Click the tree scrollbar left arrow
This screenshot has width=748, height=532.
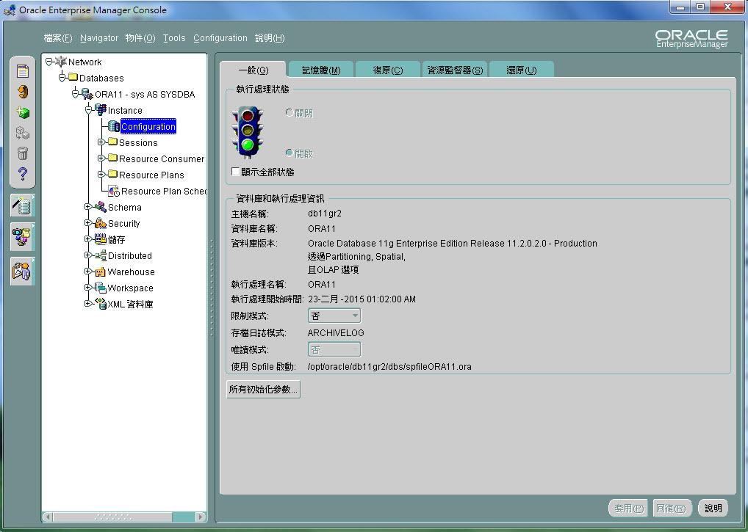click(47, 517)
